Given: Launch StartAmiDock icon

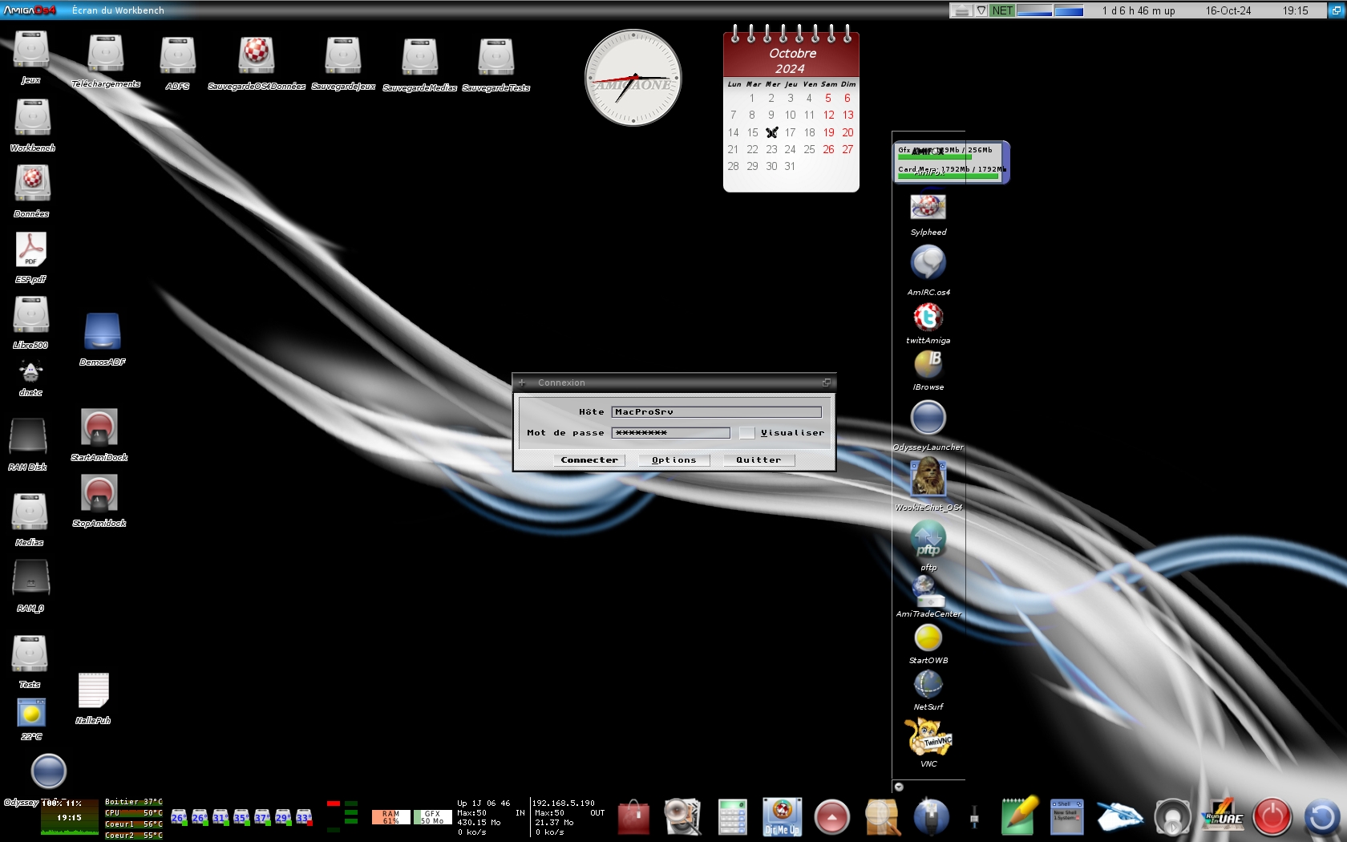Looking at the screenshot, I should [99, 428].
